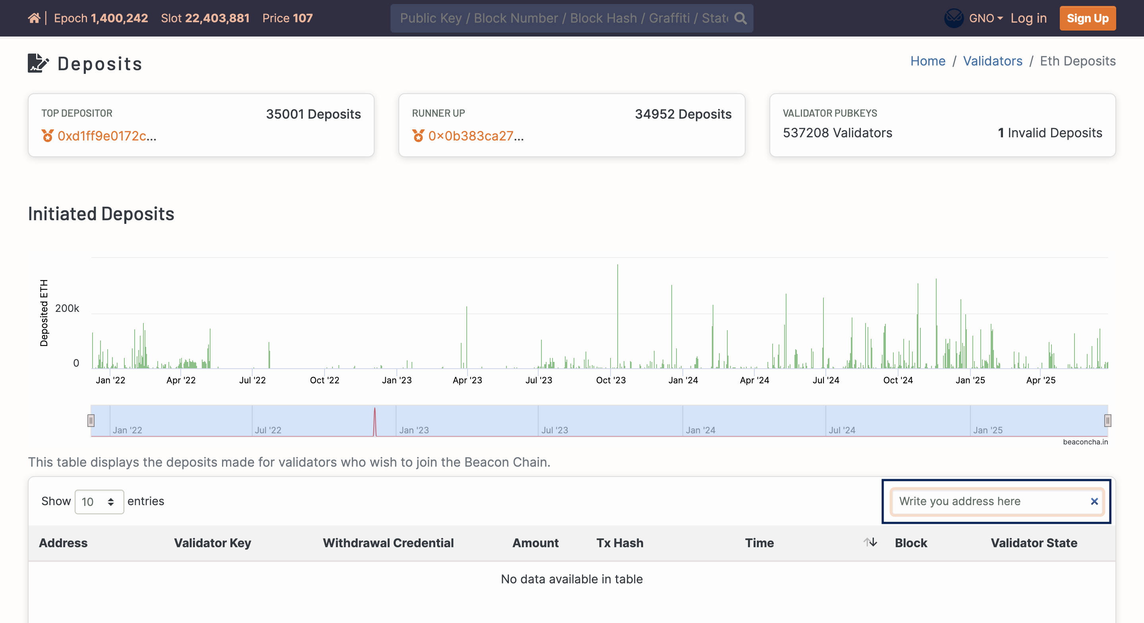
Task: Open the GNO network dropdown
Action: pos(986,18)
